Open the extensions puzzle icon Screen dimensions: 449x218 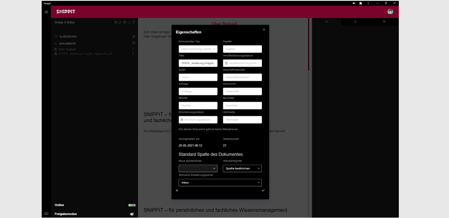coord(361,3)
